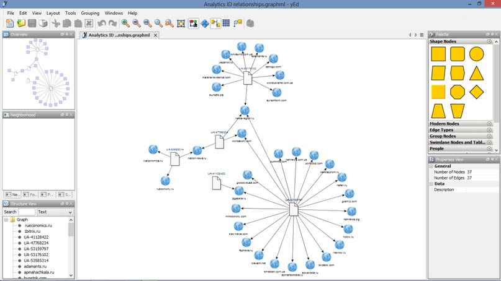Screen dimensions: 501x281
Task: Open the Text dropdown in Structure View
Action: (55, 212)
